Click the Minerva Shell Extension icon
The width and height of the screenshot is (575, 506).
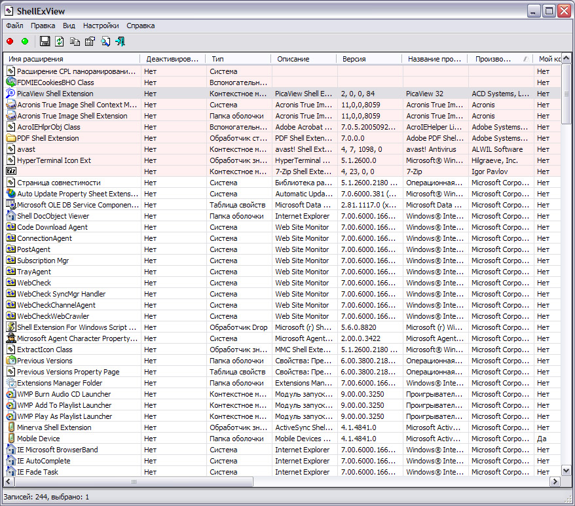(11, 427)
